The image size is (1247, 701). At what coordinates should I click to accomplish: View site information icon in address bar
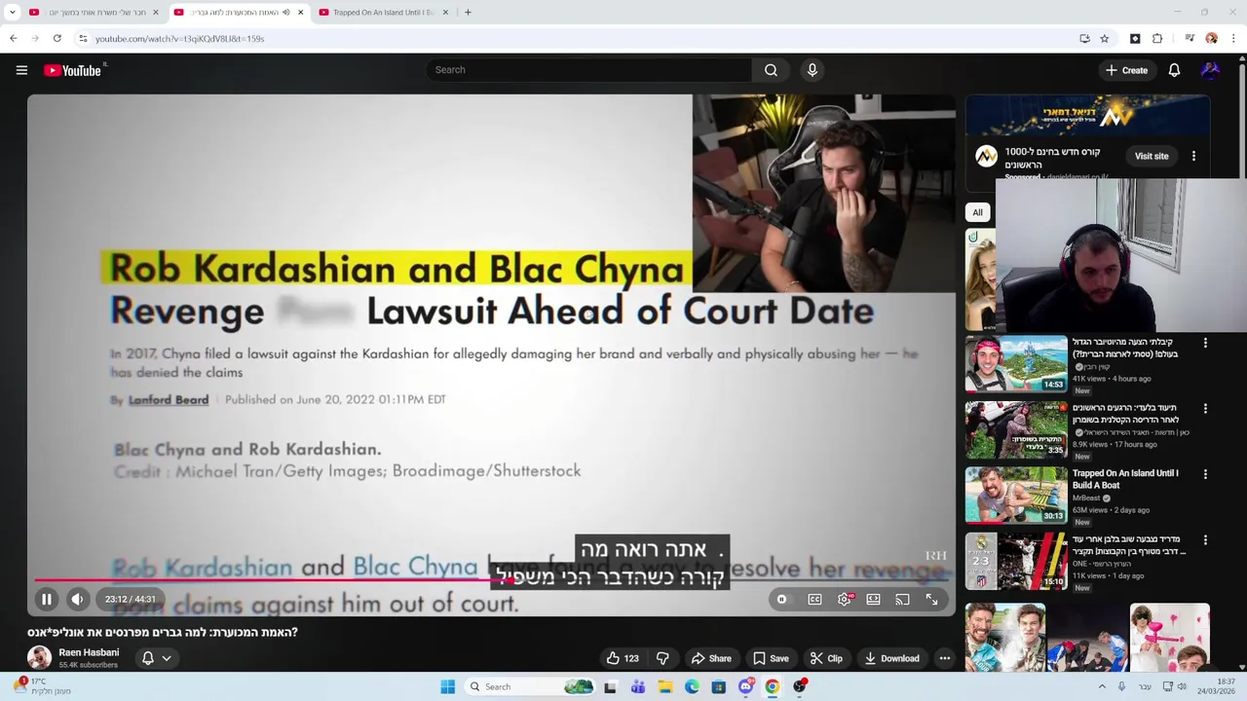(84, 39)
